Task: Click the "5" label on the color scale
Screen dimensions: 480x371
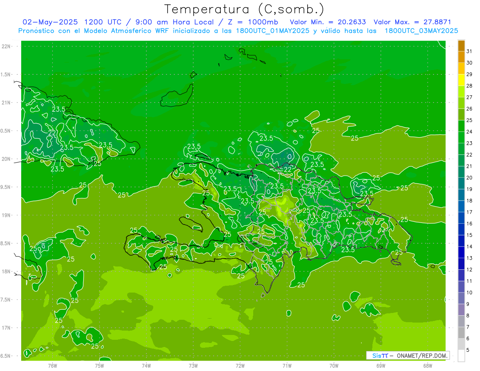Action: (x=468, y=350)
